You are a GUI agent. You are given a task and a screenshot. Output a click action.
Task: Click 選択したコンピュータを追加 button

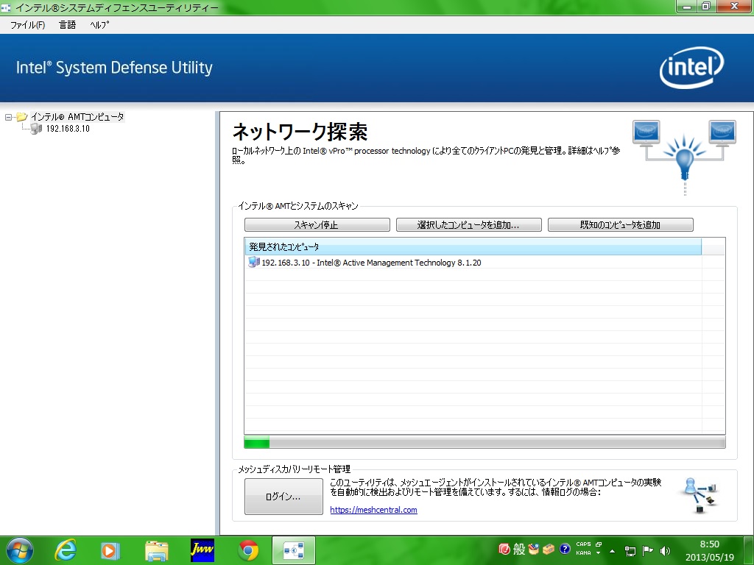point(468,225)
